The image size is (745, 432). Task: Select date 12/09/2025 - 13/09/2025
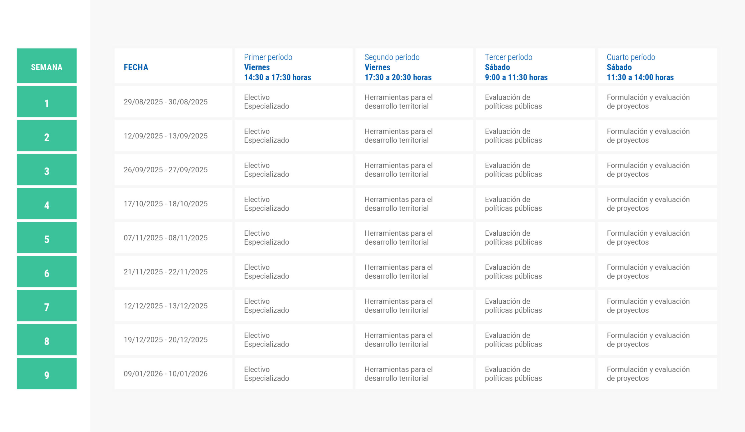pyautogui.click(x=173, y=136)
